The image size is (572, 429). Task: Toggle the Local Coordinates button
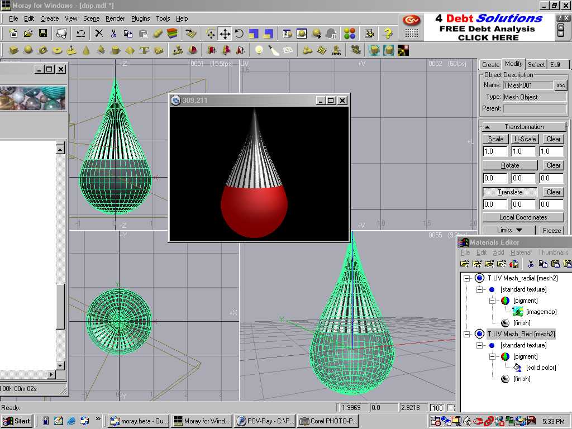[523, 217]
